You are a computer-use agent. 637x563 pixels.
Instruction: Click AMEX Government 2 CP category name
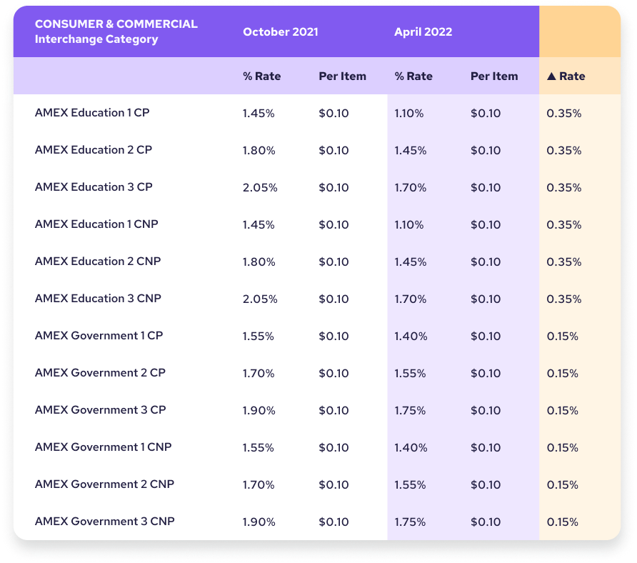pos(100,373)
